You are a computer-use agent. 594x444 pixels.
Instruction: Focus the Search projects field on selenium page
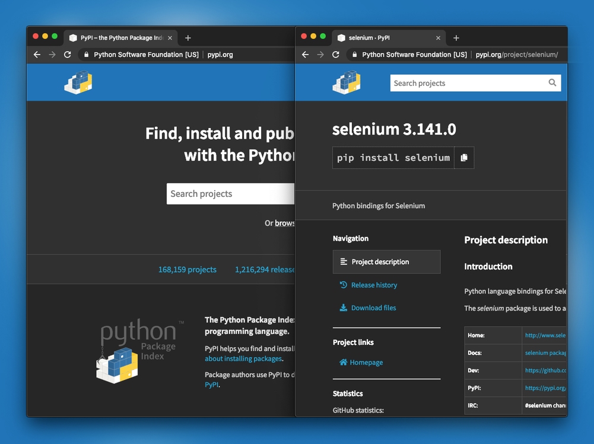(x=475, y=83)
